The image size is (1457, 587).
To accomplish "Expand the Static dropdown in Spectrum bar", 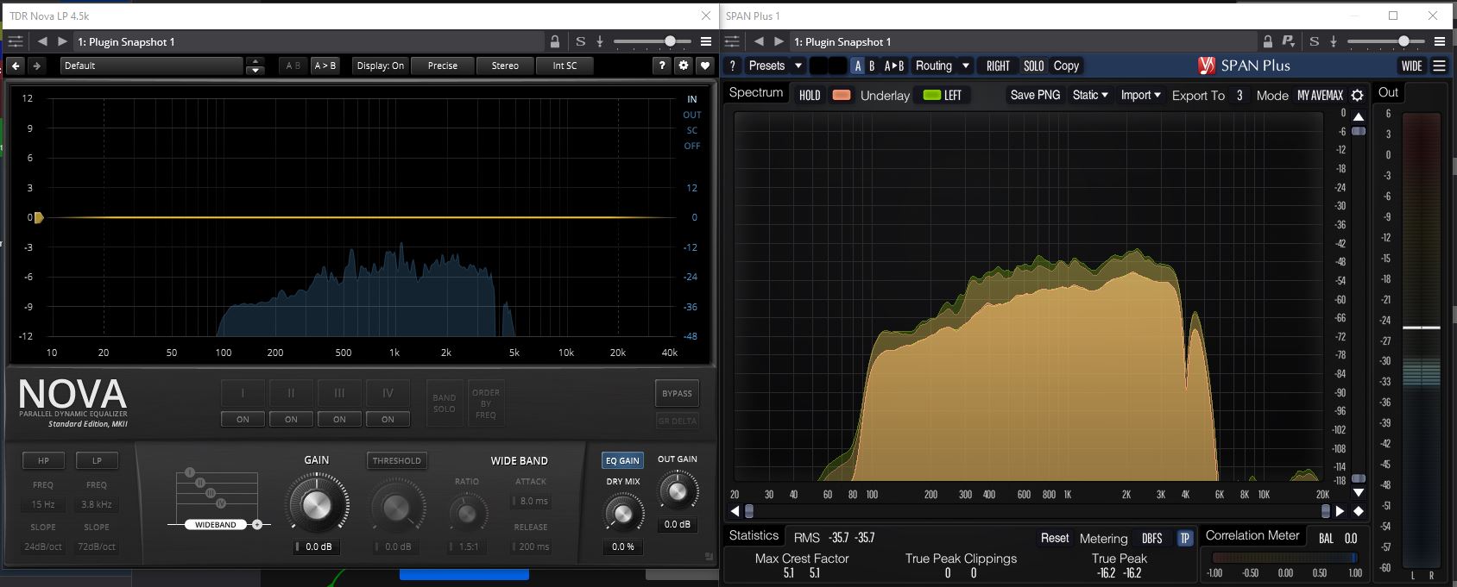I will 1090,95.
